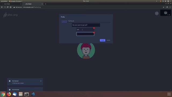Select the second Jitsi Meet tab
Viewport: 172px width, 97px height.
click(33, 4)
